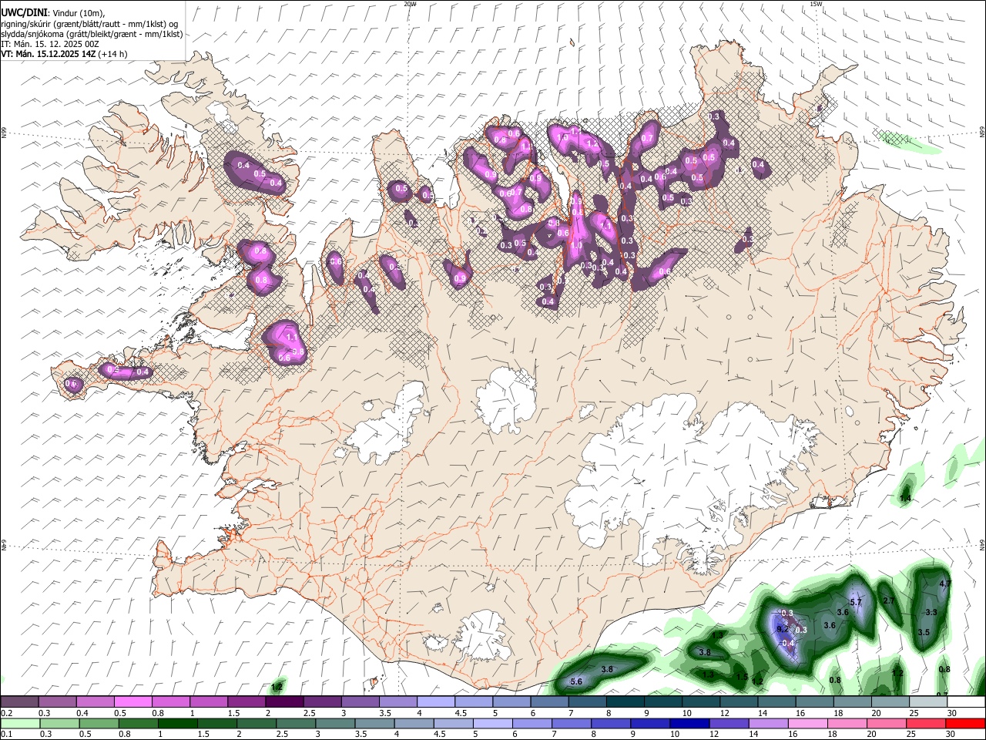Click the 5.6 rain value on south coast

576,682
